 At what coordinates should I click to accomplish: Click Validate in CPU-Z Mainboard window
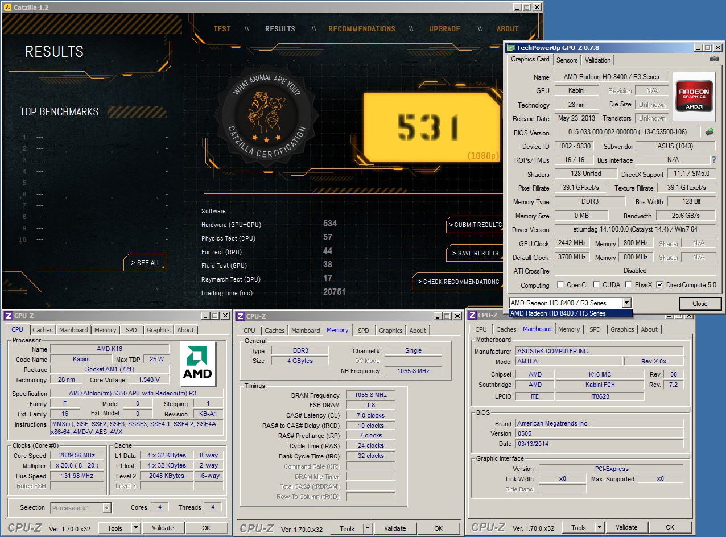coord(626,527)
